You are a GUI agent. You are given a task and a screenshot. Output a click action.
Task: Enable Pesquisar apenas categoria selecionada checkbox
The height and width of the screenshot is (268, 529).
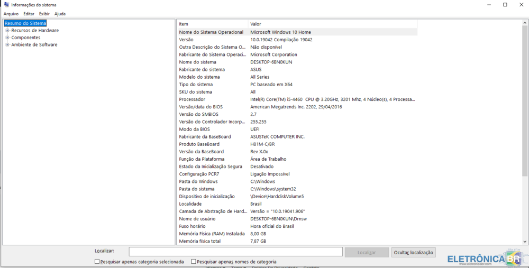97,262
